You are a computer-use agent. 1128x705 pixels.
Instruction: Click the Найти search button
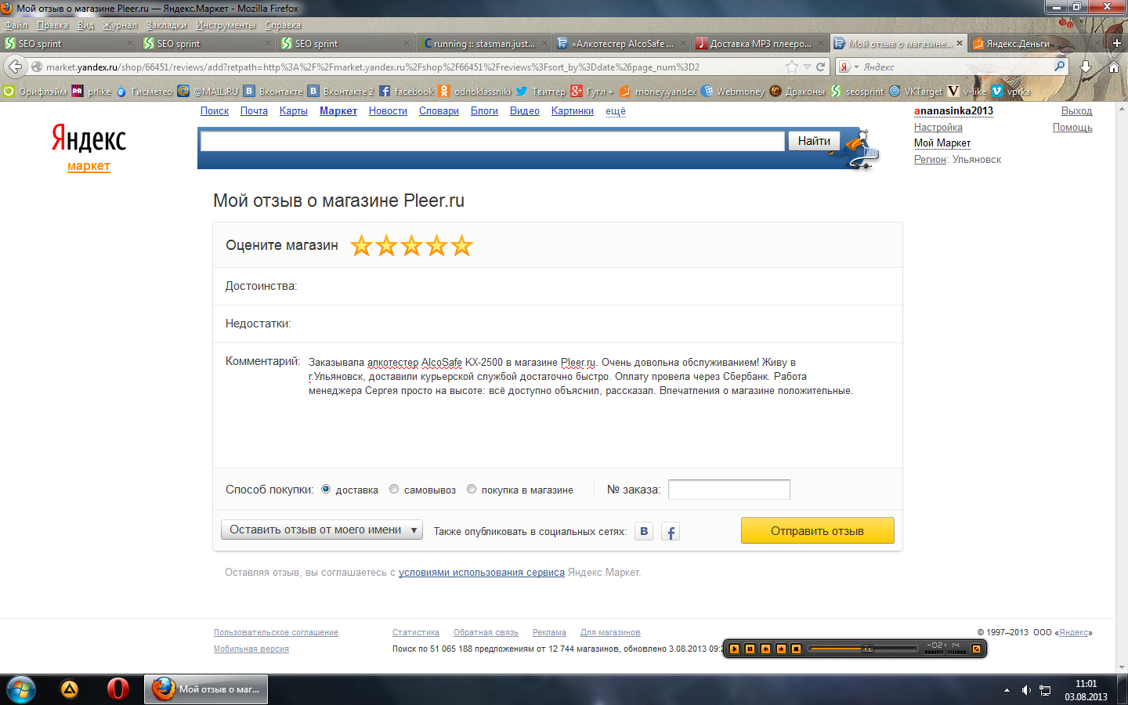point(814,141)
